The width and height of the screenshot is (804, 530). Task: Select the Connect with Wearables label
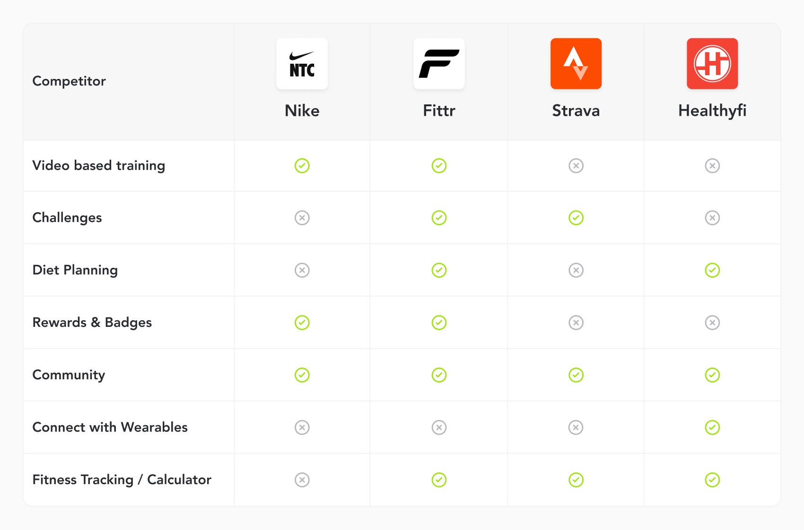click(x=110, y=427)
